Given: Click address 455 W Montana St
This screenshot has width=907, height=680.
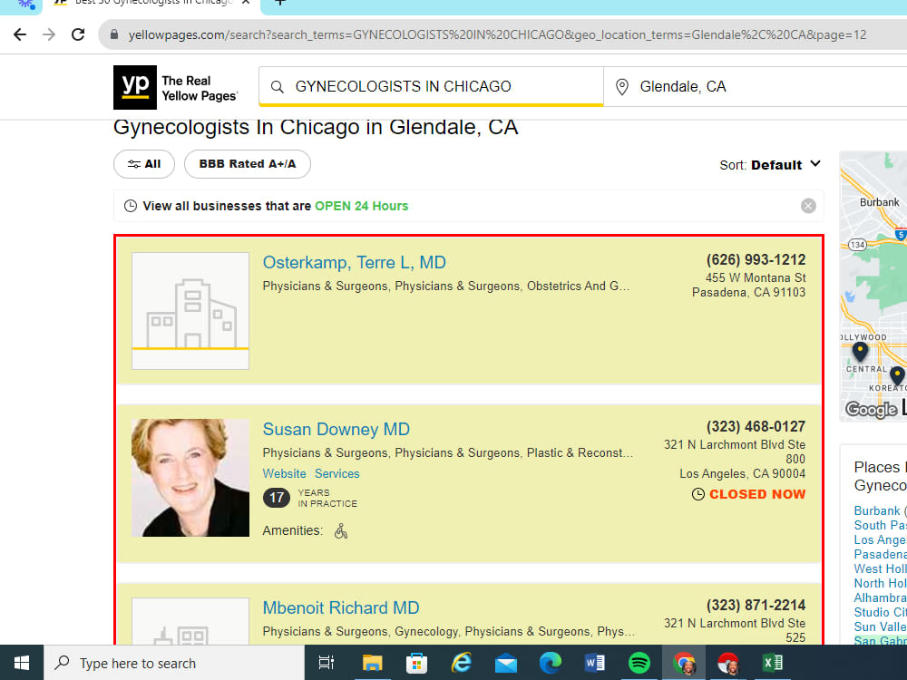Looking at the screenshot, I should click(x=756, y=278).
